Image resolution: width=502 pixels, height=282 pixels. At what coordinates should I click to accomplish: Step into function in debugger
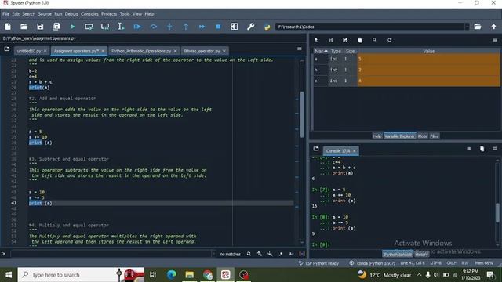tap(169, 27)
